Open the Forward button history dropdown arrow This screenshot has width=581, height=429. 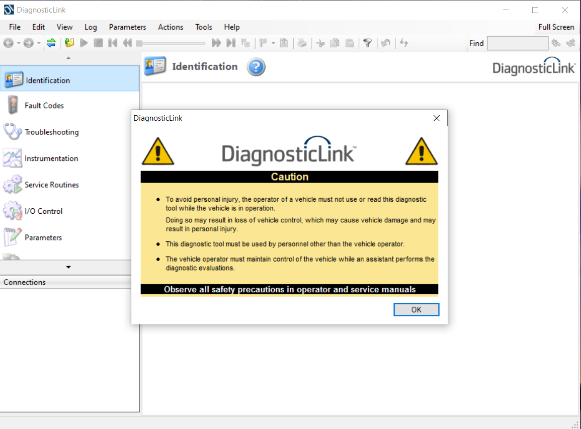[x=39, y=43]
